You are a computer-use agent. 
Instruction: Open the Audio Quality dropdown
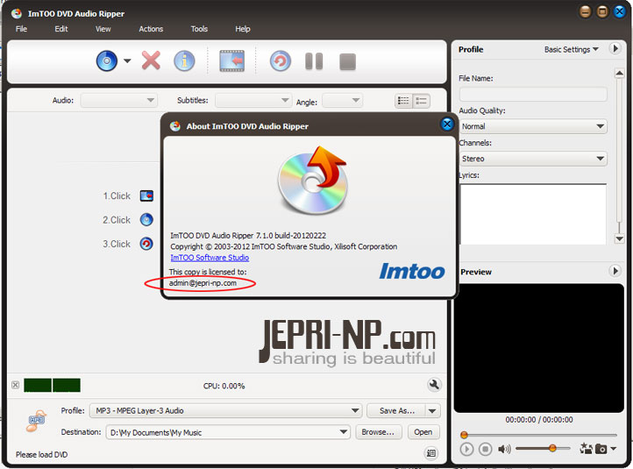pos(533,126)
